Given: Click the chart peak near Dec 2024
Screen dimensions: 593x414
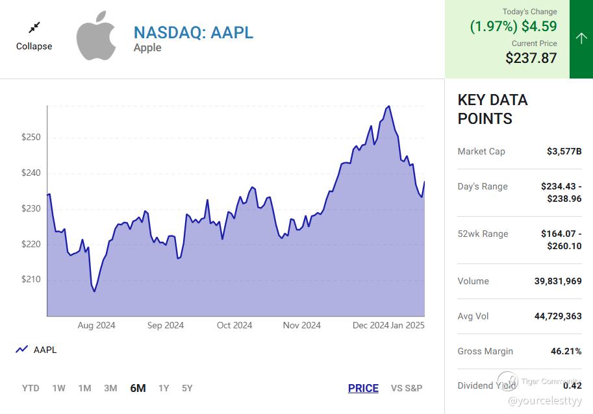Looking at the screenshot, I should pos(388,106).
